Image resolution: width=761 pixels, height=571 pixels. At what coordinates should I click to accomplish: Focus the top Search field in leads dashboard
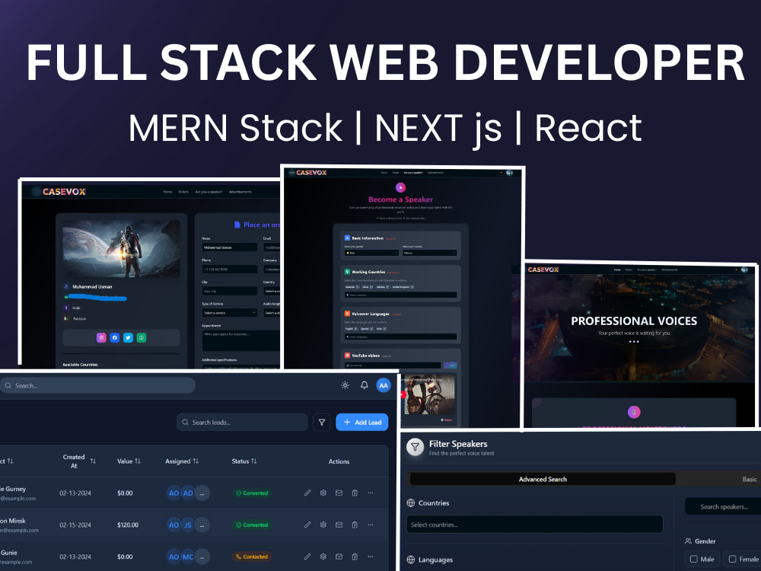click(x=97, y=385)
